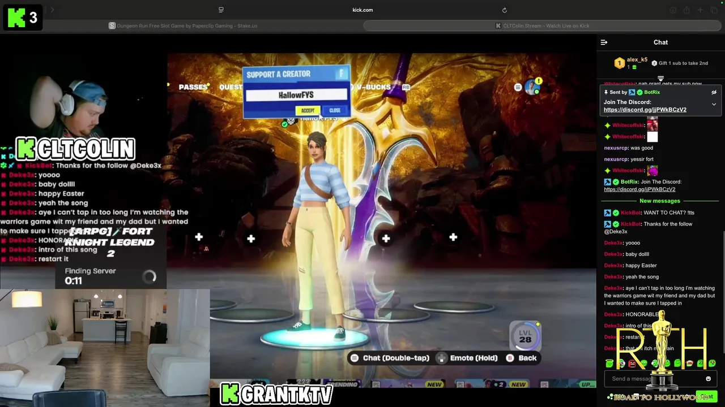Expand the gift leaderboard handle below alex_k5
Screen dimensions: 725x407
(660, 79)
